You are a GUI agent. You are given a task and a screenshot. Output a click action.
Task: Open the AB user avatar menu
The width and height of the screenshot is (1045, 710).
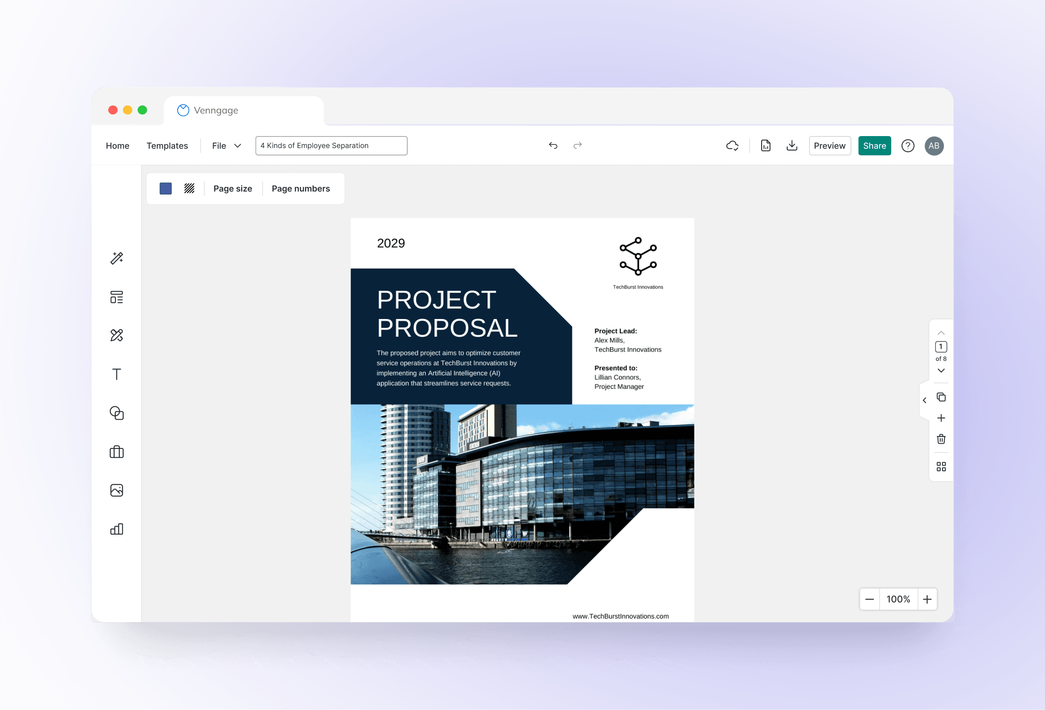coord(934,146)
